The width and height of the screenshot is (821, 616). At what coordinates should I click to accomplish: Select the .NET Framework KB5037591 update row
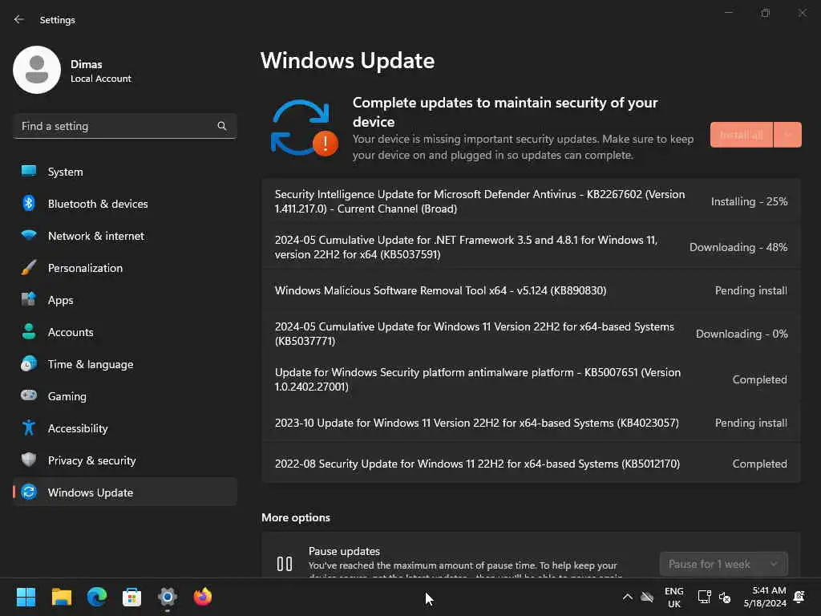tap(531, 247)
